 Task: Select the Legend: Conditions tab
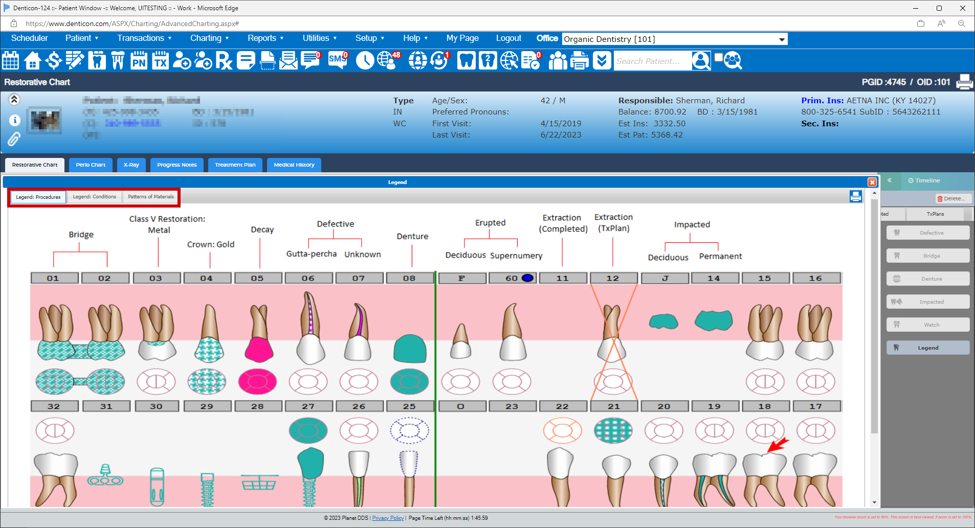pos(94,197)
